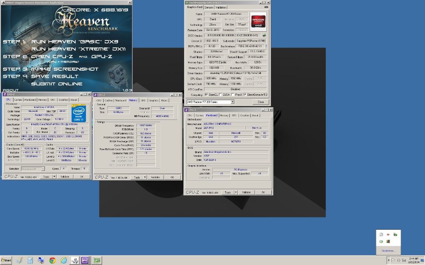The height and width of the screenshot is (265, 425).
Task: Click the Customize... link in tray popup
Action: tap(388, 251)
